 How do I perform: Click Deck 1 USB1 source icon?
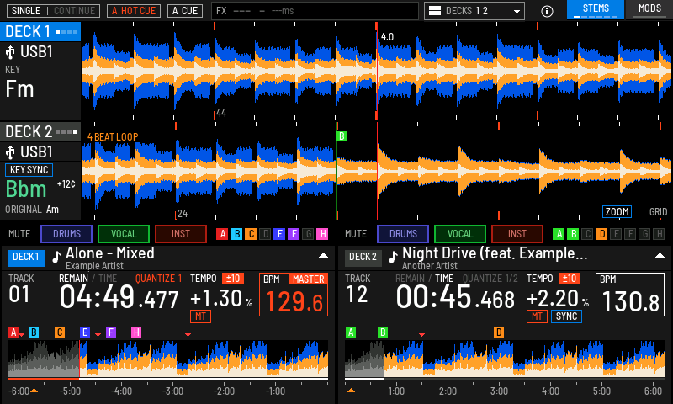pos(10,52)
